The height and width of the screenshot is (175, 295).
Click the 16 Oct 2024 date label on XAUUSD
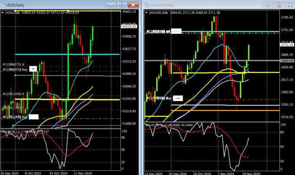[x=202, y=174]
